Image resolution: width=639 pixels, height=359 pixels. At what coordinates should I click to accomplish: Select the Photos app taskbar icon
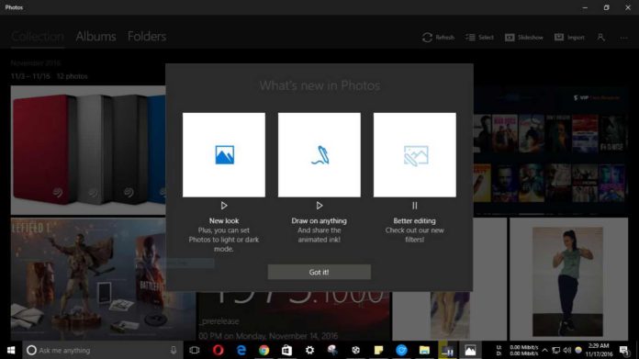470,350
